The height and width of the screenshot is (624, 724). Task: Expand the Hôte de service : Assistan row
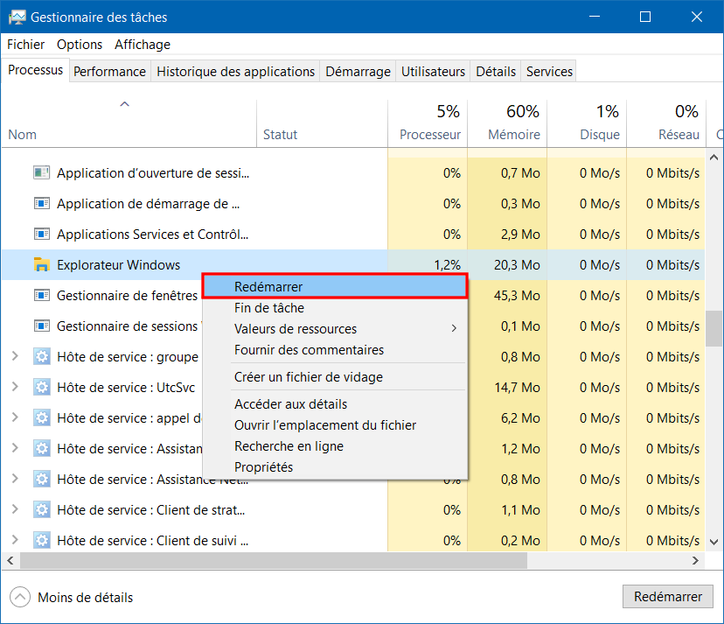15,448
